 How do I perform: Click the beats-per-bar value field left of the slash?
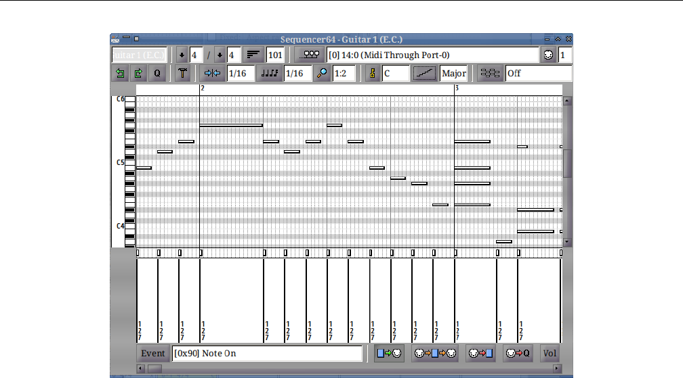click(196, 55)
